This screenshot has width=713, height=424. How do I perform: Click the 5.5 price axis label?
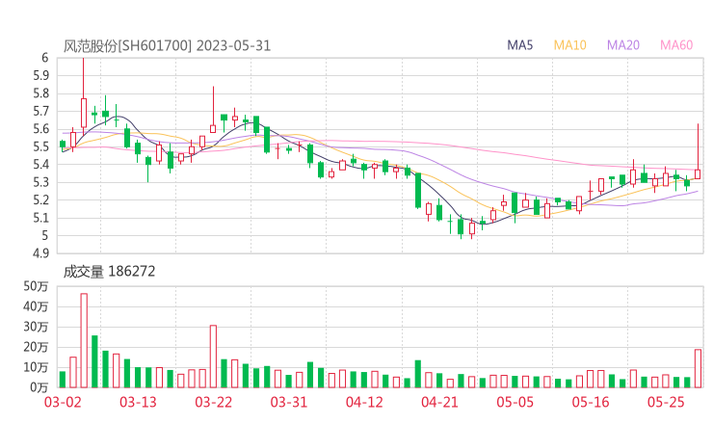pos(40,146)
